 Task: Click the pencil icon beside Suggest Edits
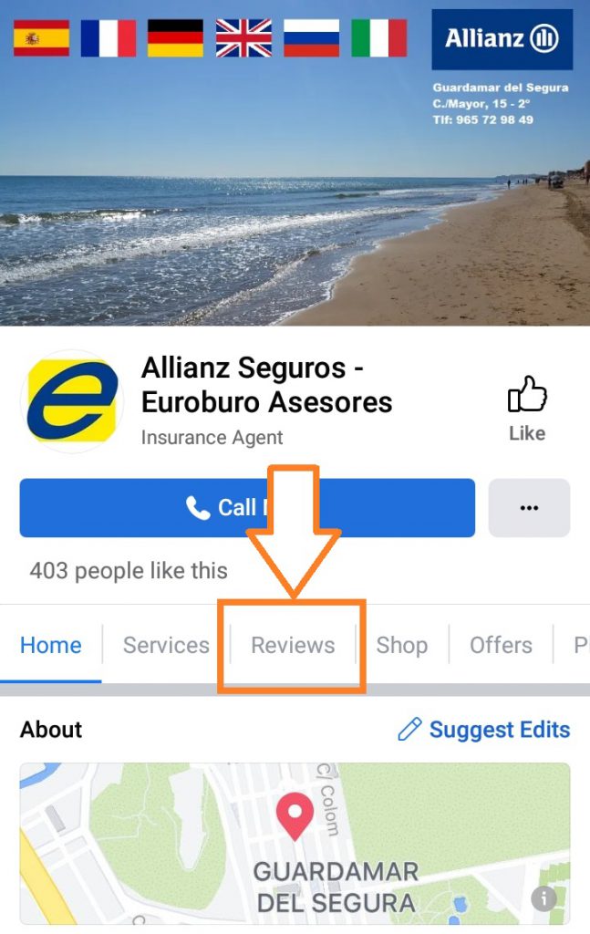pyautogui.click(x=409, y=729)
